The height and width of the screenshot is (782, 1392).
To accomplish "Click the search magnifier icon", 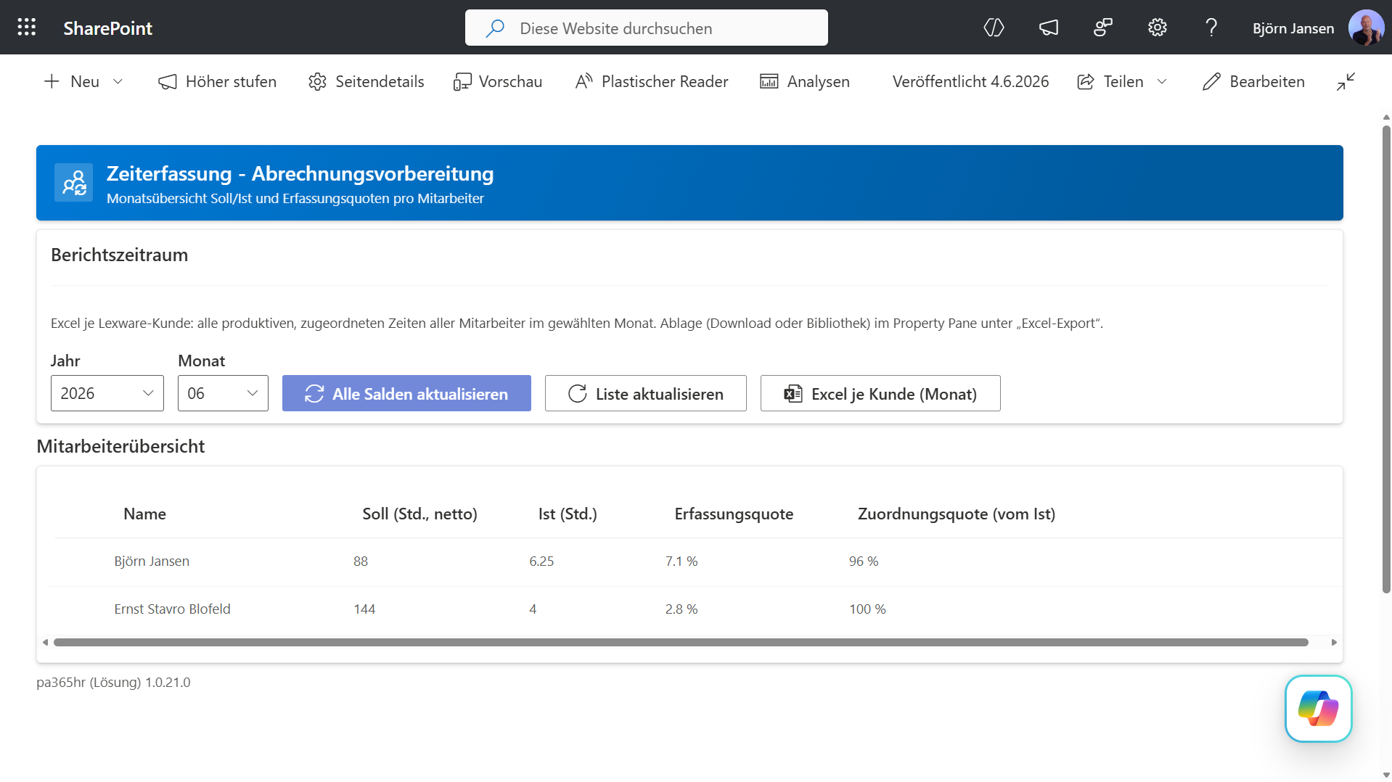I will click(x=495, y=28).
